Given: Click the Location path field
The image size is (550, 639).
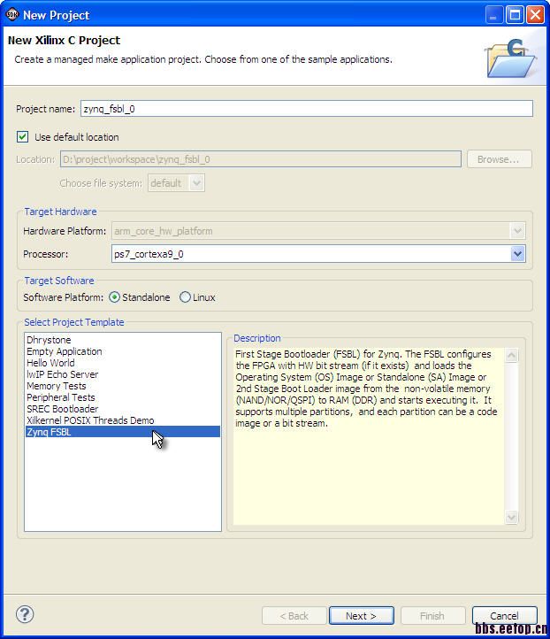Looking at the screenshot, I should tap(261, 159).
